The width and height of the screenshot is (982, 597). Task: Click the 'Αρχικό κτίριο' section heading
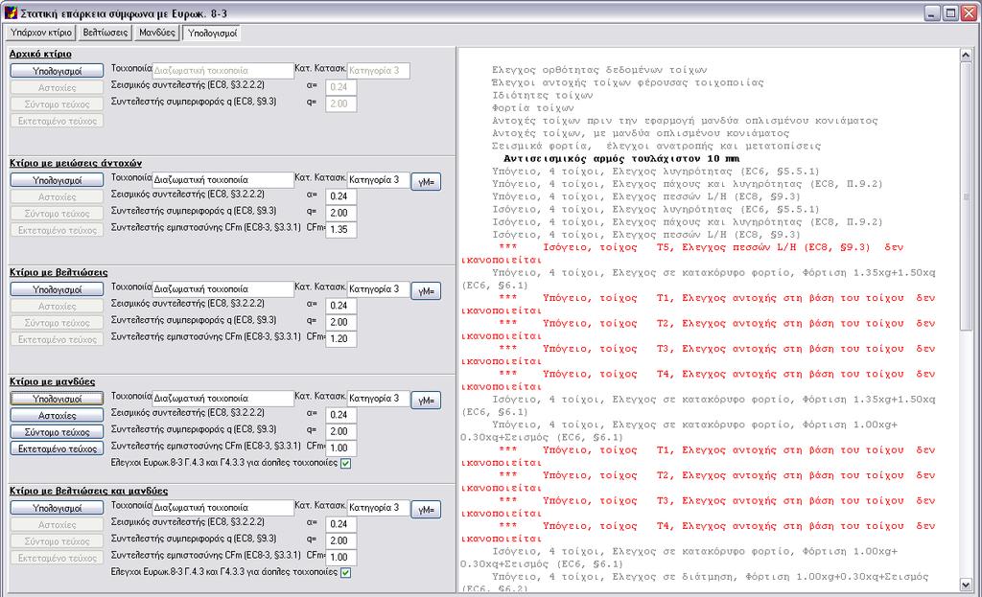click(40, 54)
